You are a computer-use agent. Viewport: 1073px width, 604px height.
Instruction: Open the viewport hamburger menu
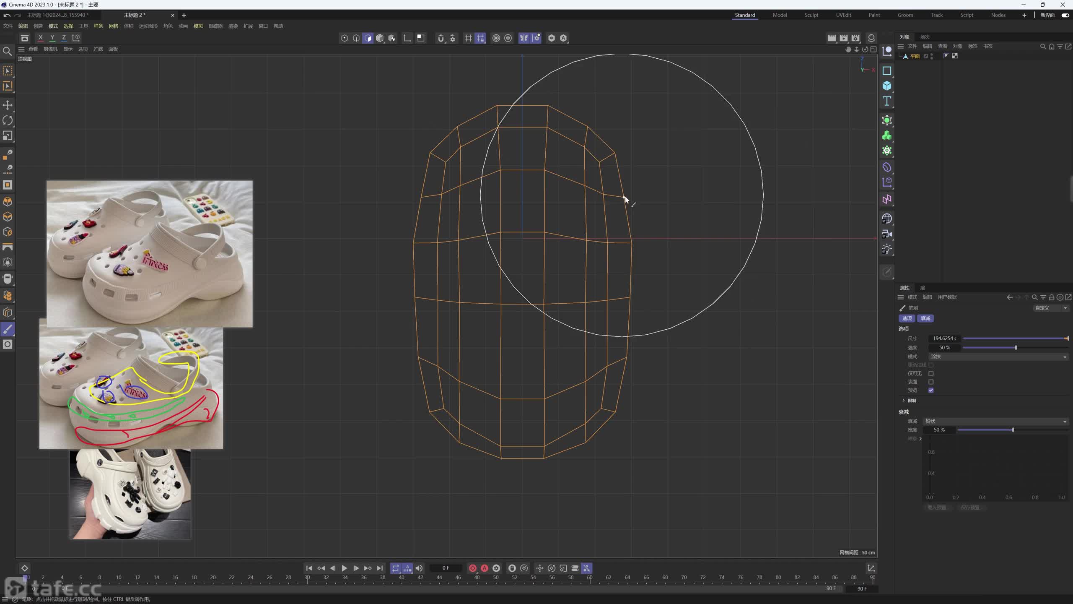(x=21, y=49)
